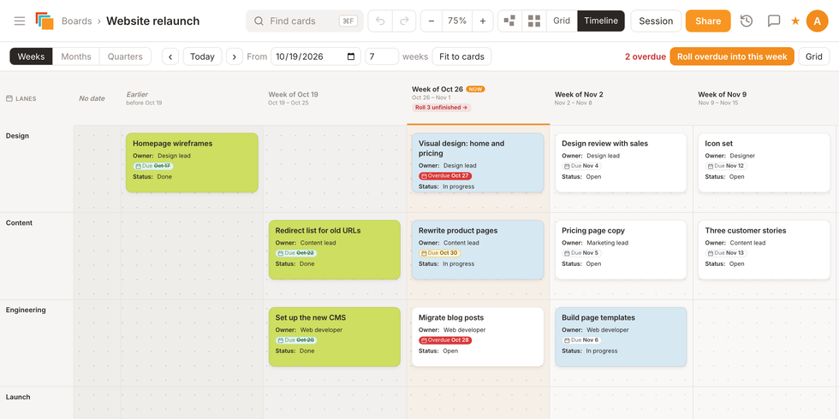Click the orange Share button
This screenshot has width=839, height=419.
708,21
